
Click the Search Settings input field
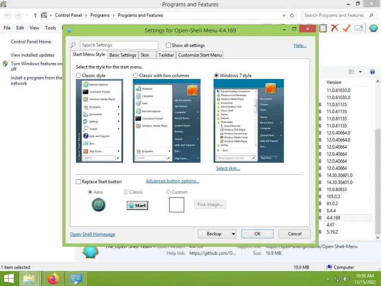coord(119,45)
